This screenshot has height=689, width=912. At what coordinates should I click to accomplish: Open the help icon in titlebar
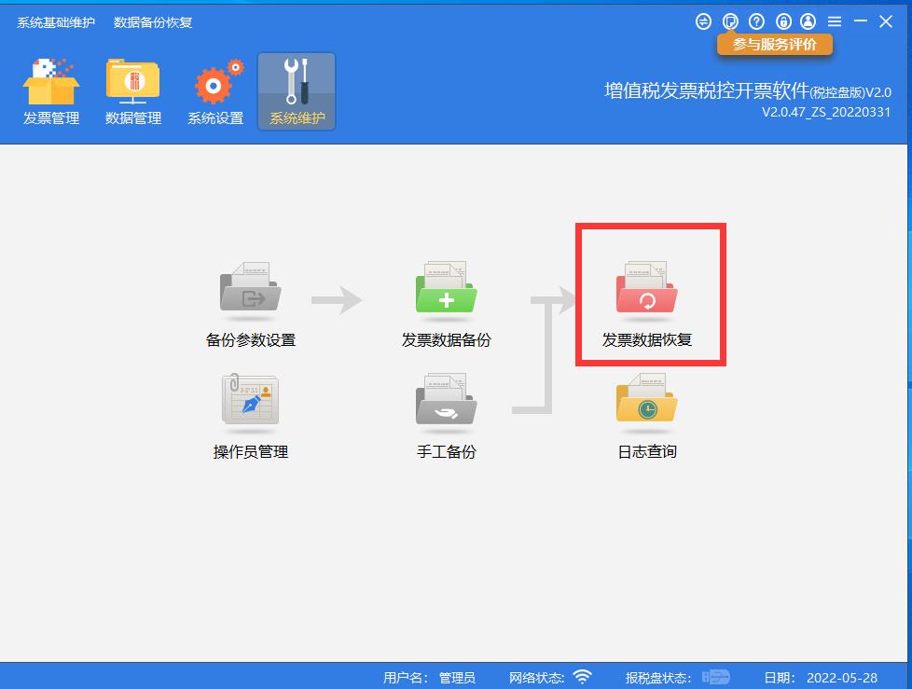(x=757, y=21)
